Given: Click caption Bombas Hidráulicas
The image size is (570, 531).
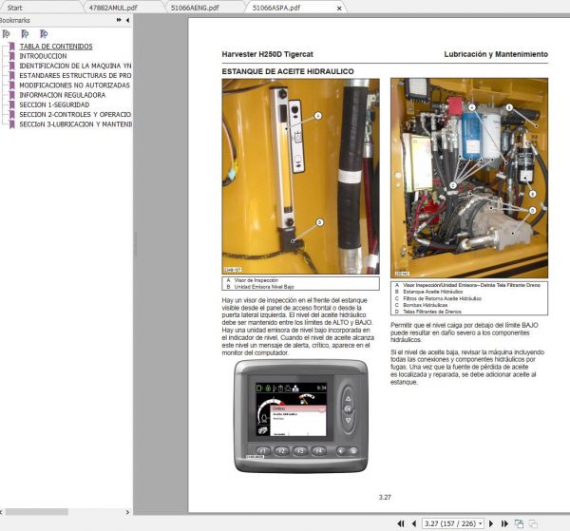Looking at the screenshot, I should [425, 305].
